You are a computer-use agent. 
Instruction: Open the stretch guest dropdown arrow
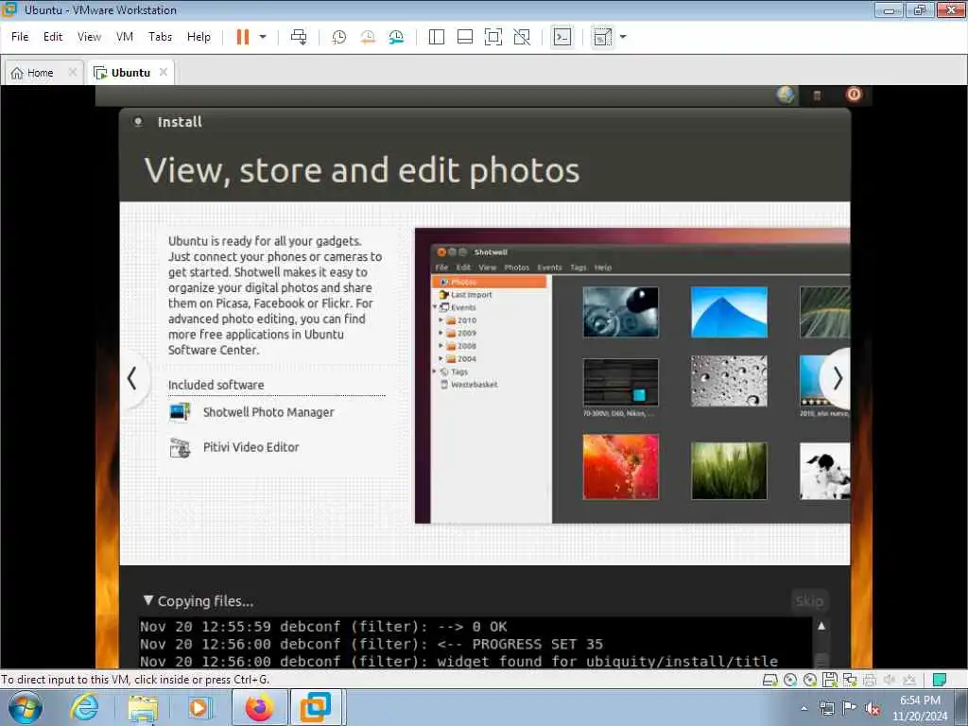623,37
